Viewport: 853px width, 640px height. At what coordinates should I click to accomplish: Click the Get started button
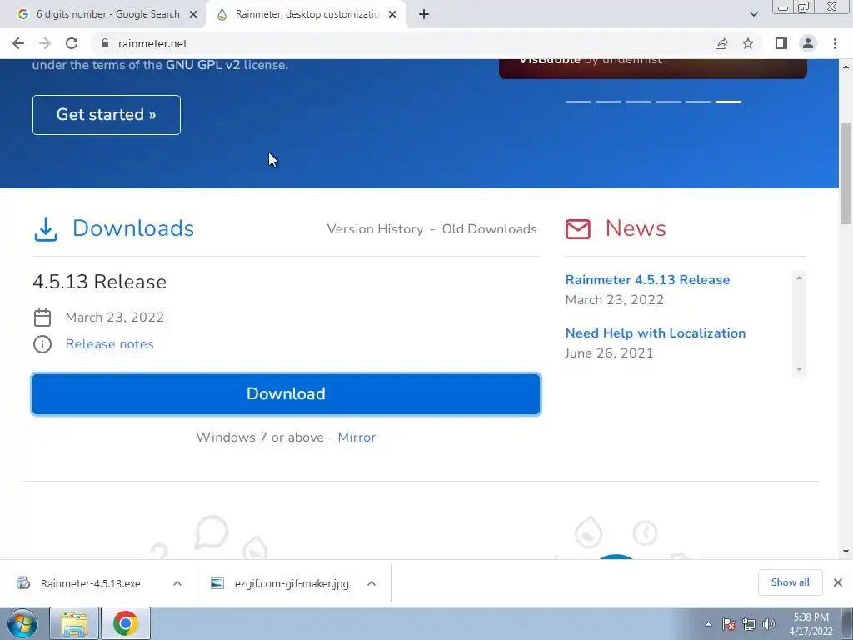107,115
